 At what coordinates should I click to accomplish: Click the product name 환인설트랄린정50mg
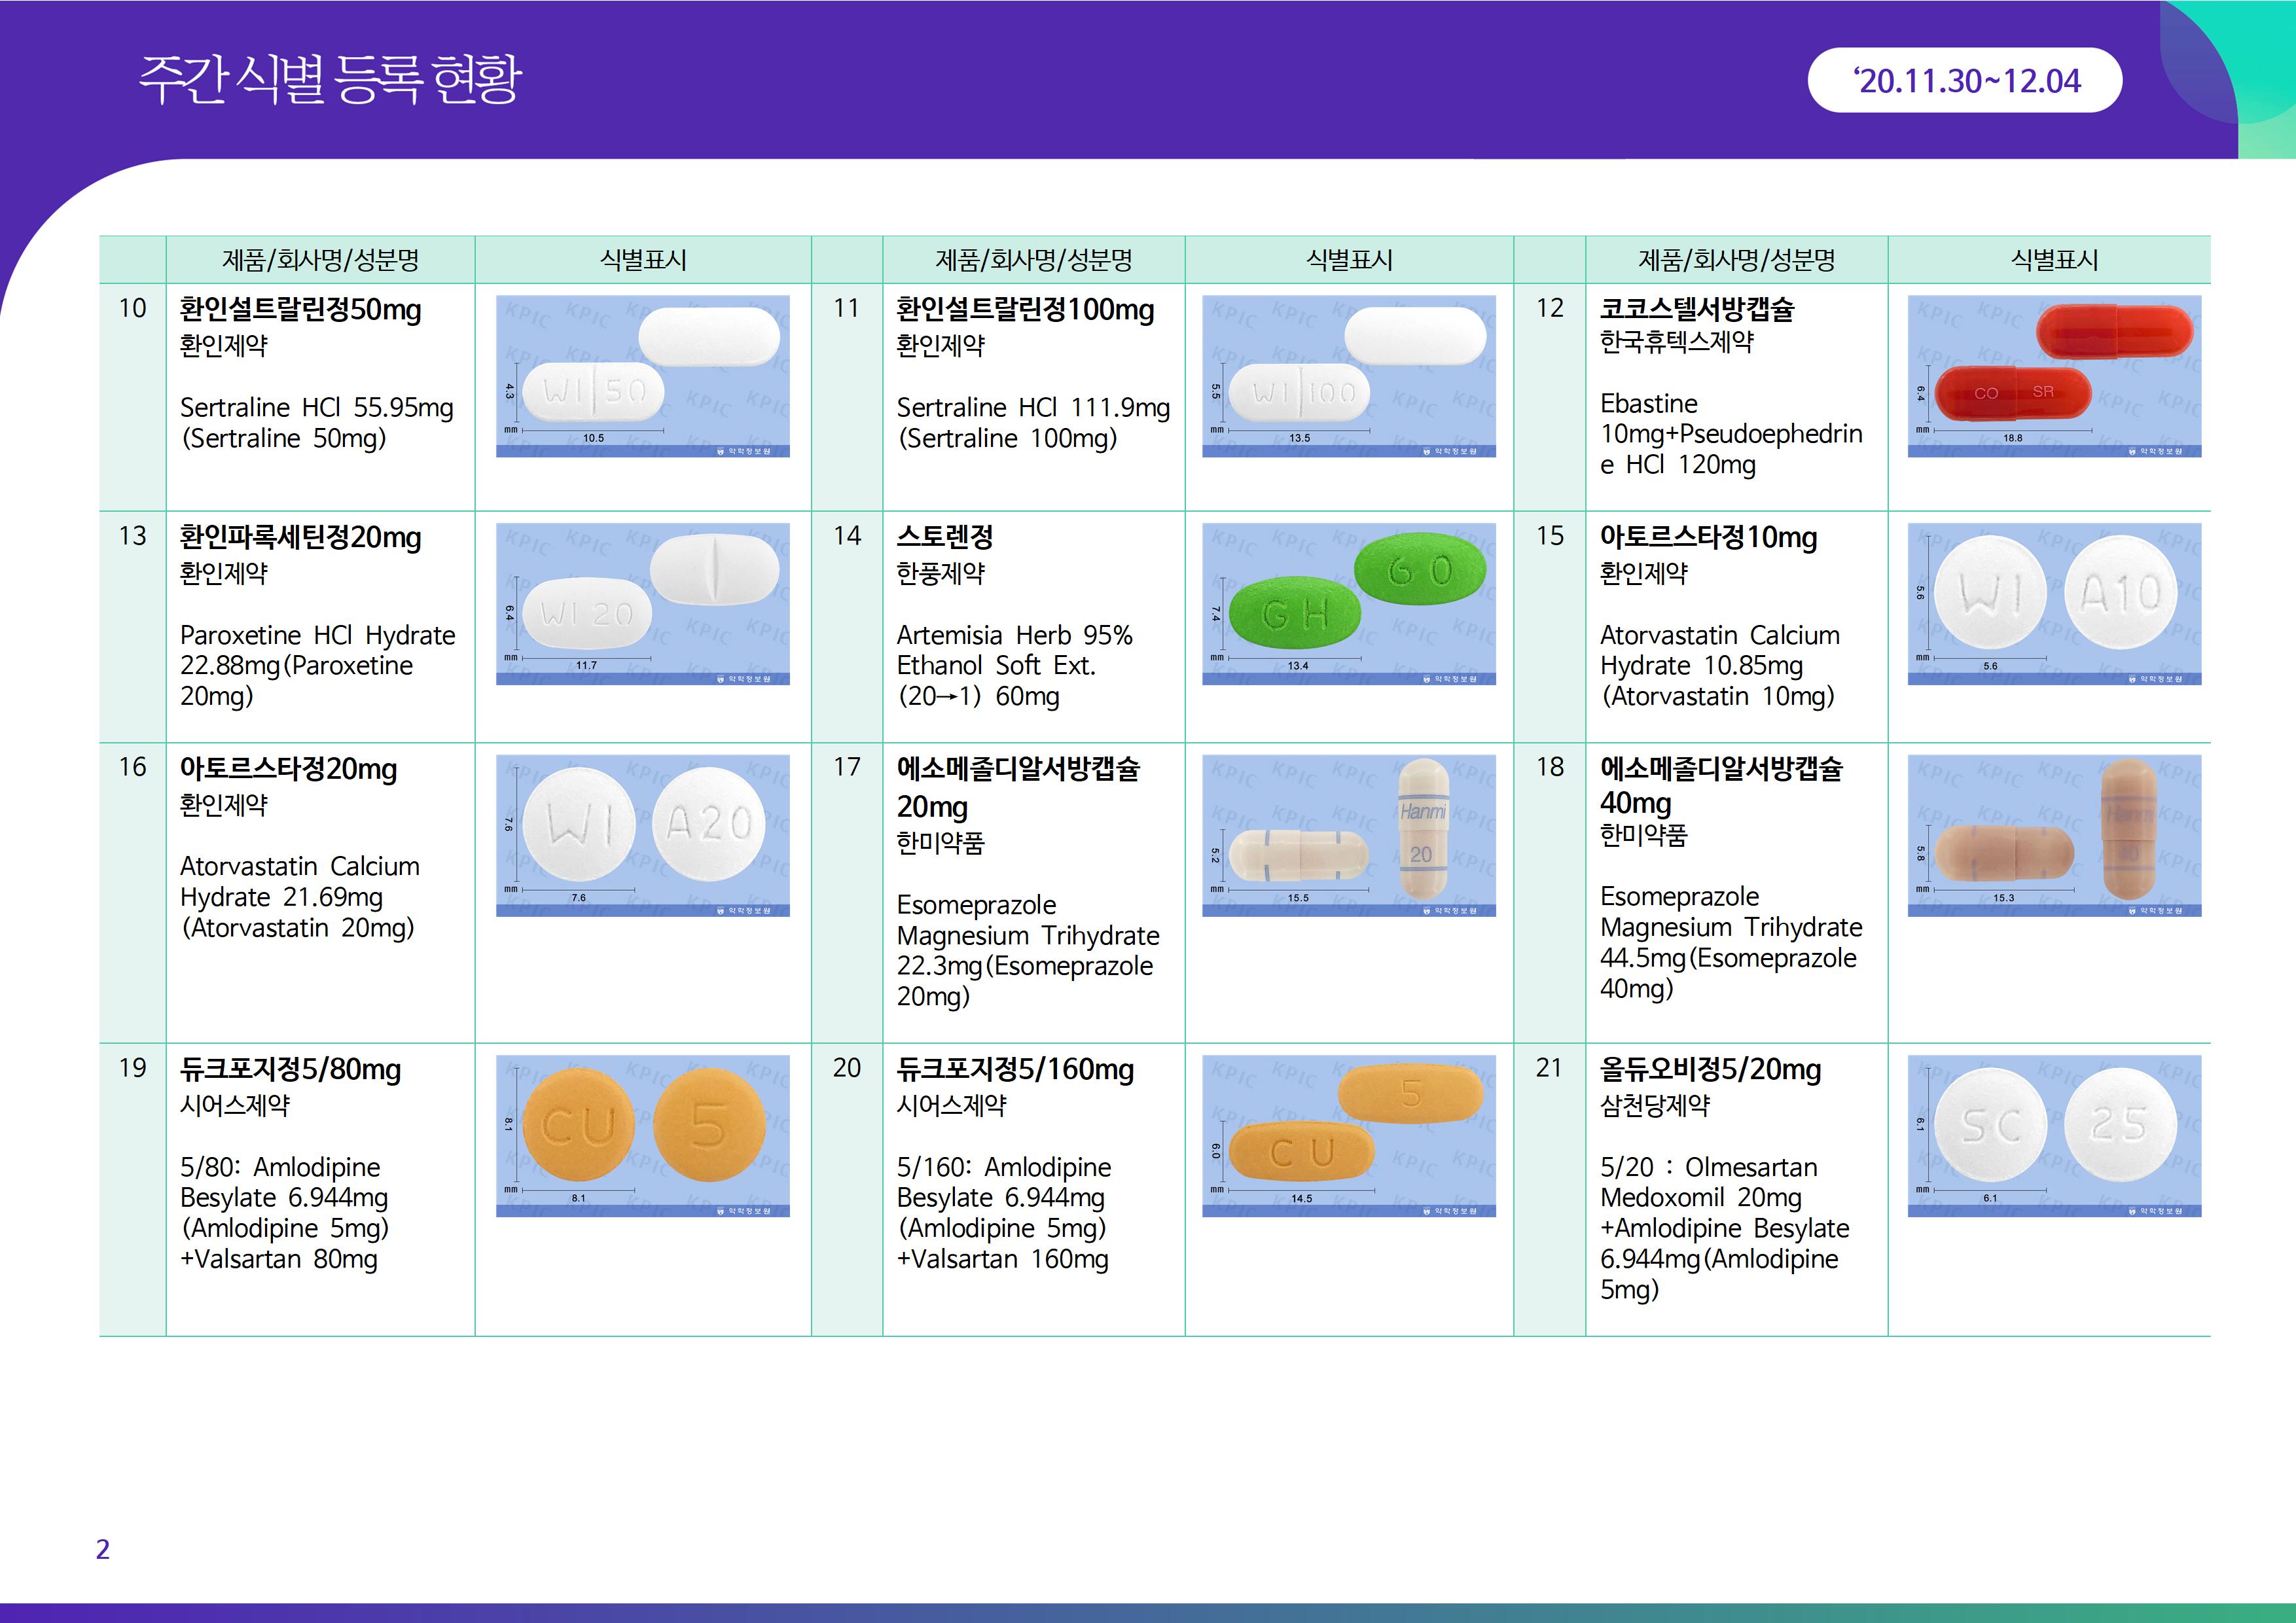pos(300,310)
